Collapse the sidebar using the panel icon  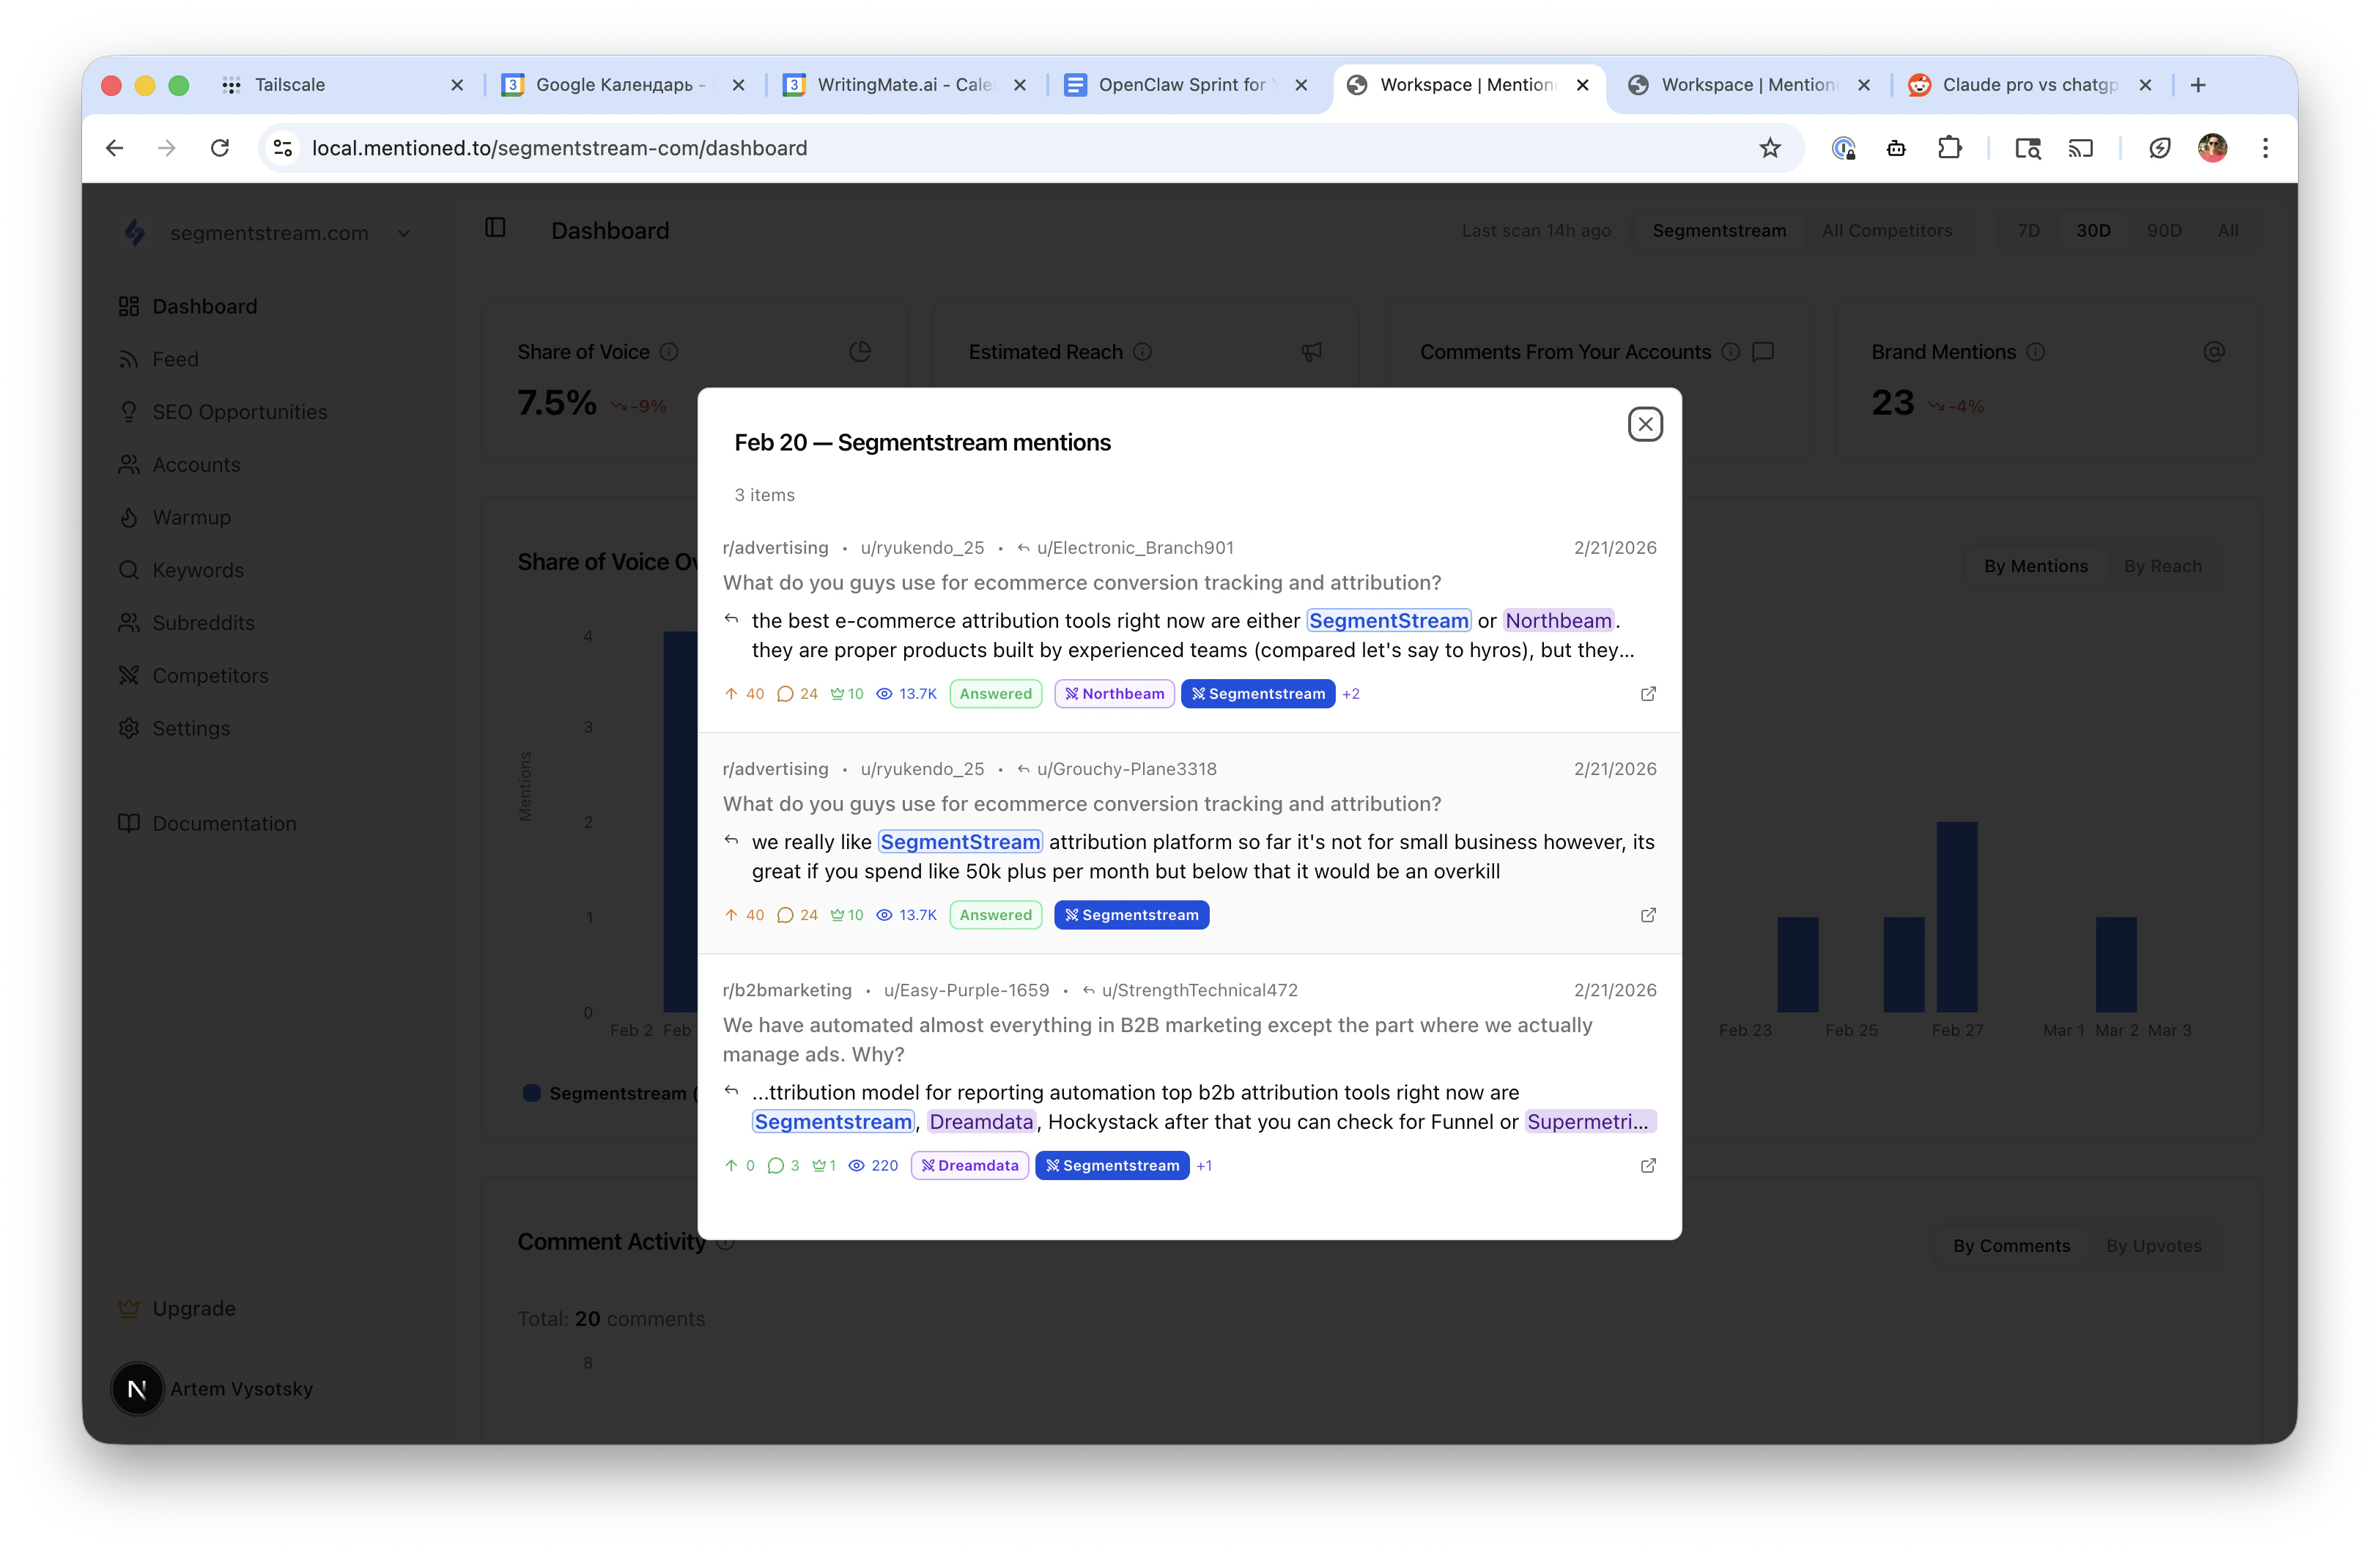(496, 228)
